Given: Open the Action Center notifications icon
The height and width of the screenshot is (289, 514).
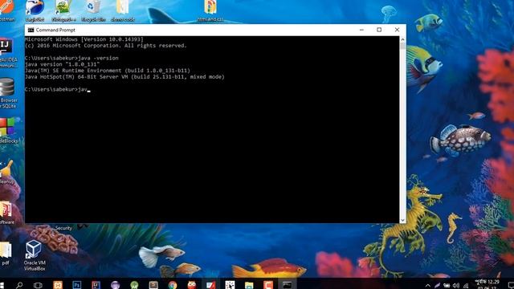Looking at the screenshot, I should click(511, 286).
